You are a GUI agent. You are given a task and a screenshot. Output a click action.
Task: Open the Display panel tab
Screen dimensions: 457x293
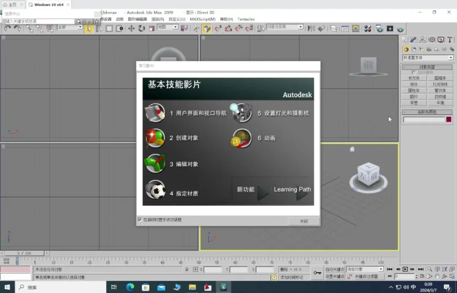[x=441, y=40]
